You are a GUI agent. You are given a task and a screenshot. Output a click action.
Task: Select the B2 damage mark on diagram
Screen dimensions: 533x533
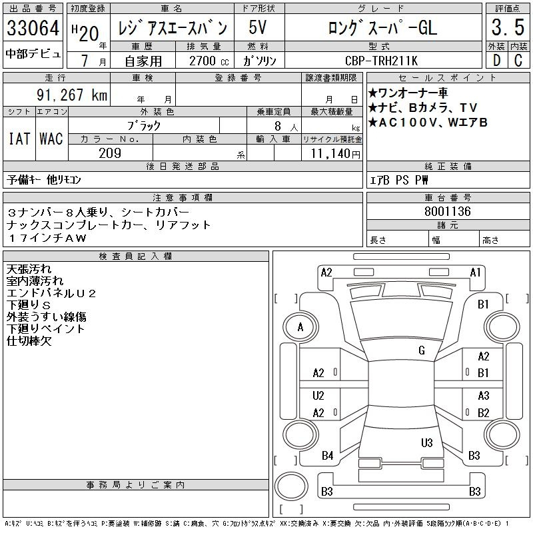click(484, 412)
